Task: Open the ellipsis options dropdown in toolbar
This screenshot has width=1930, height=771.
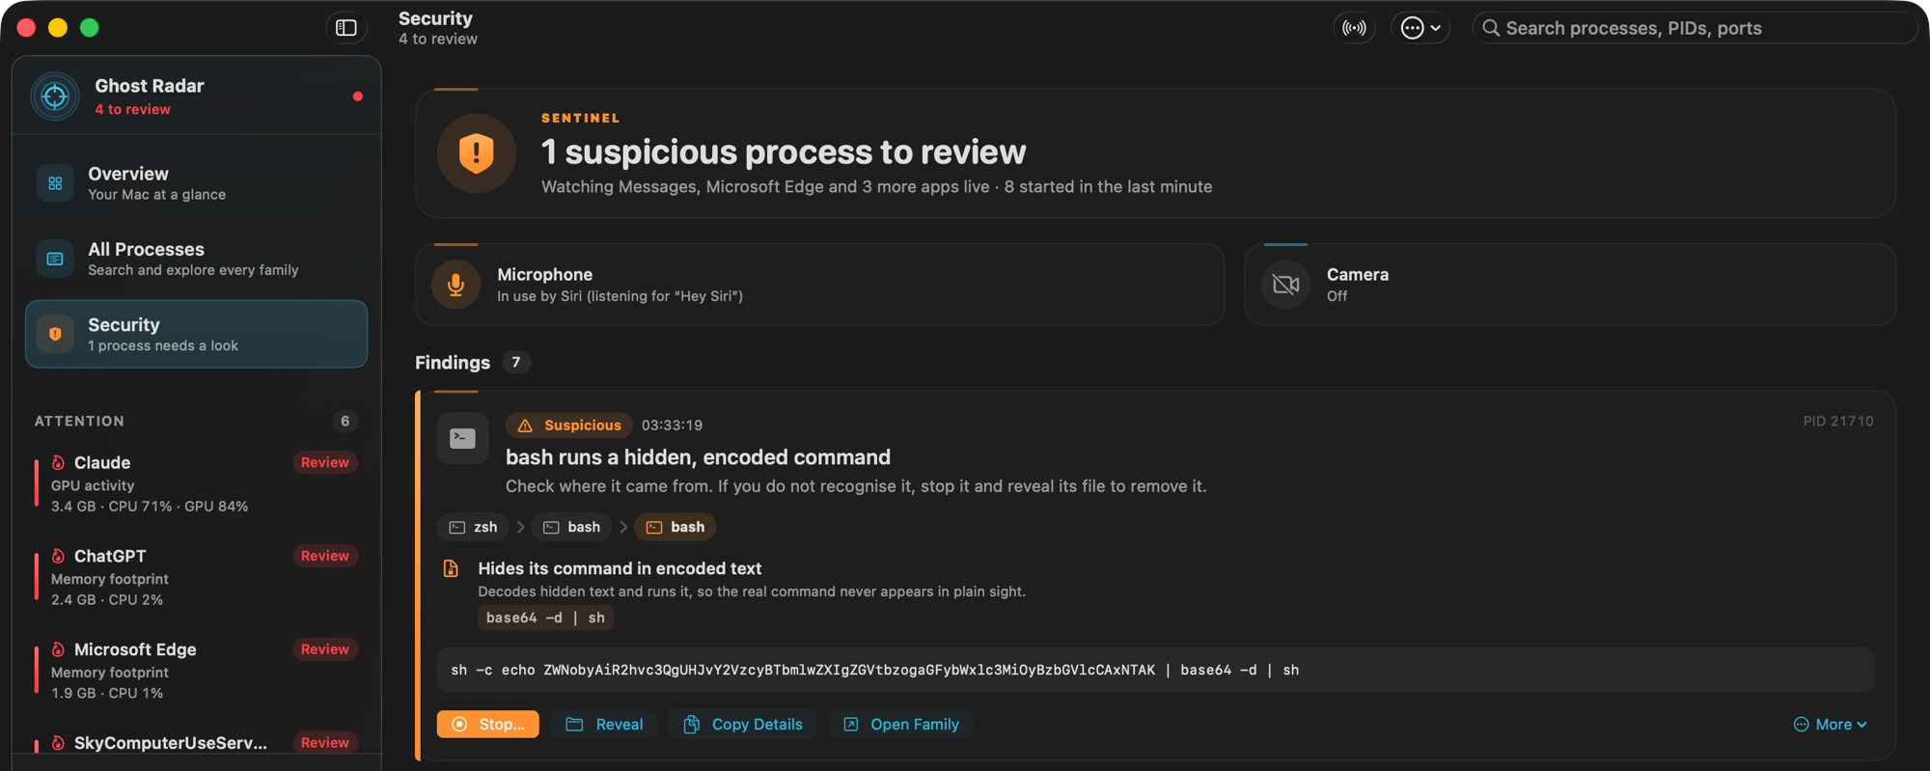Action: (1420, 28)
